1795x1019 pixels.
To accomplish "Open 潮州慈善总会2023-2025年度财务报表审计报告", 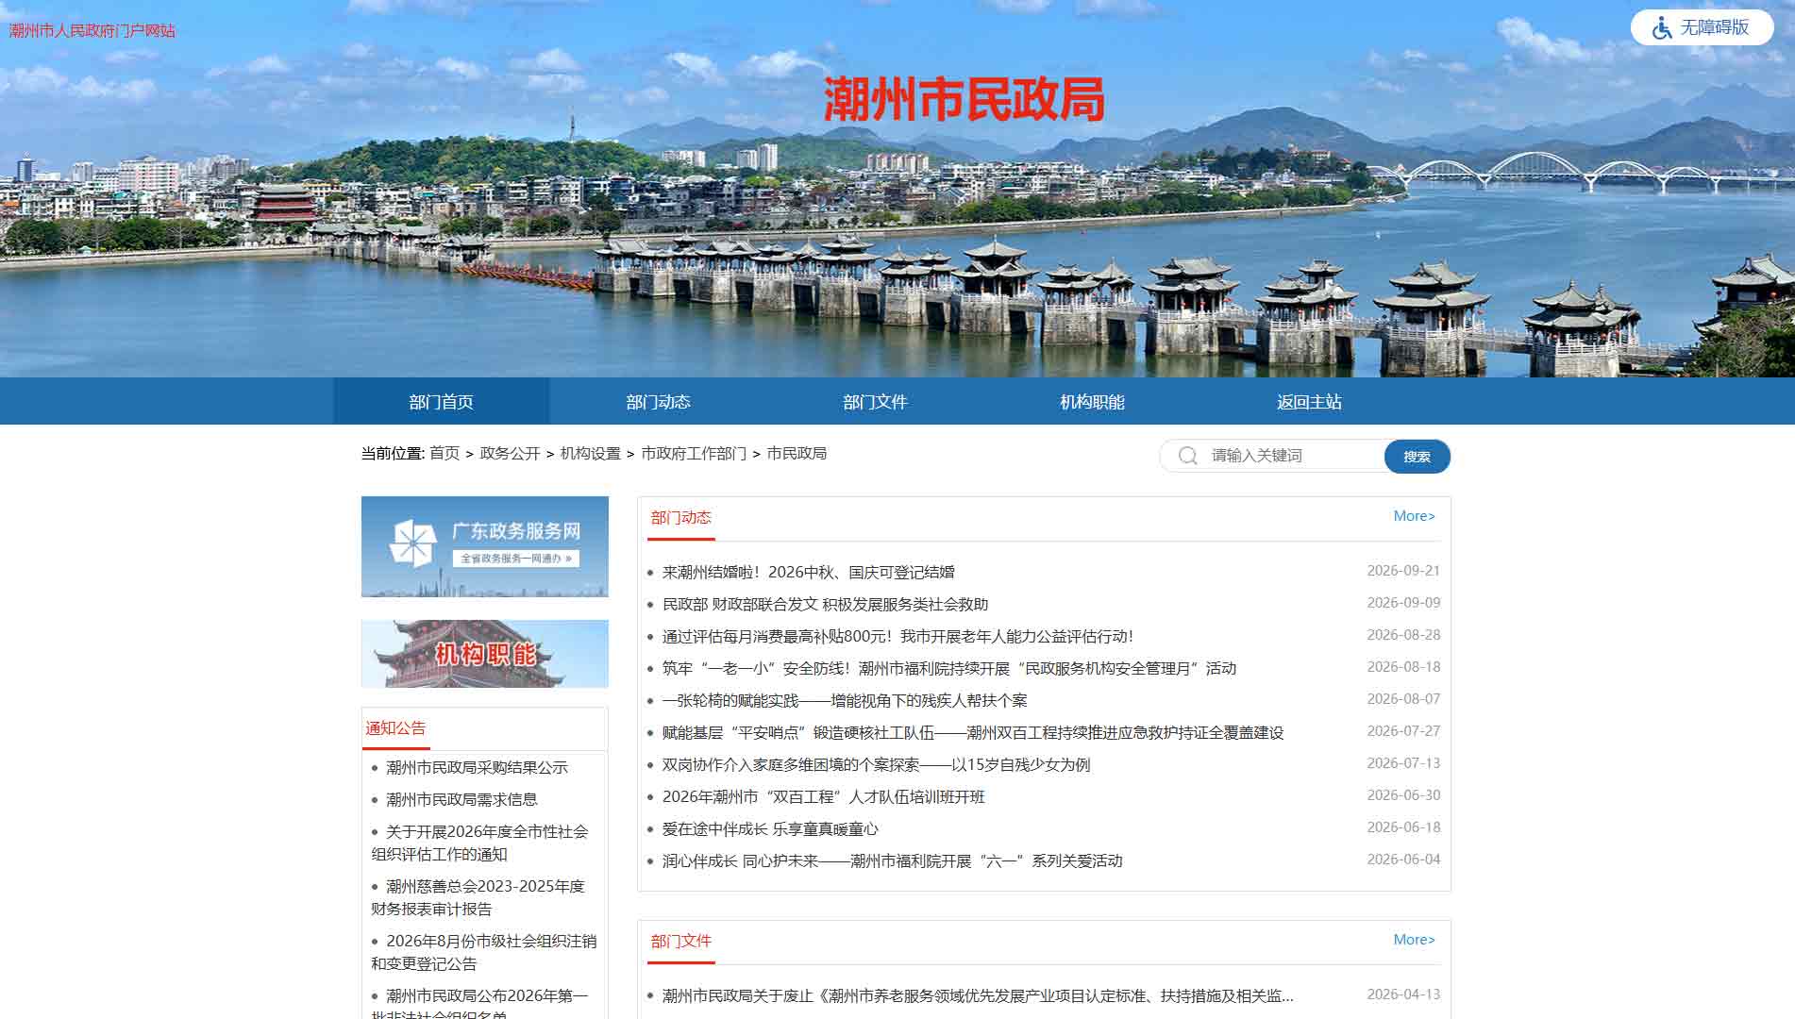I will click(478, 897).
